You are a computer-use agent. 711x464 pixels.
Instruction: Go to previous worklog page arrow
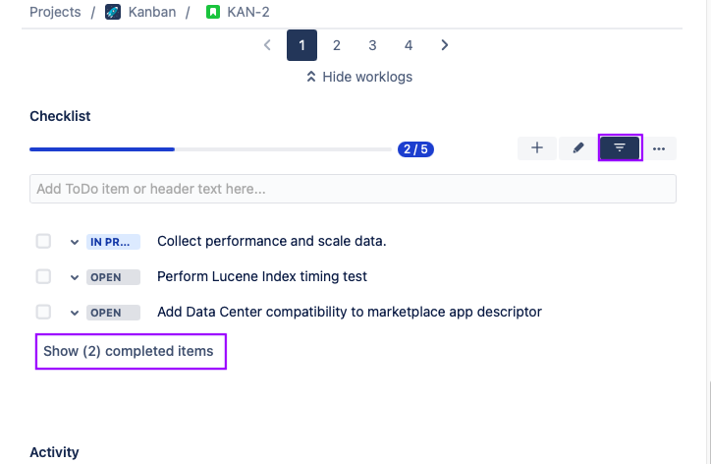(267, 45)
